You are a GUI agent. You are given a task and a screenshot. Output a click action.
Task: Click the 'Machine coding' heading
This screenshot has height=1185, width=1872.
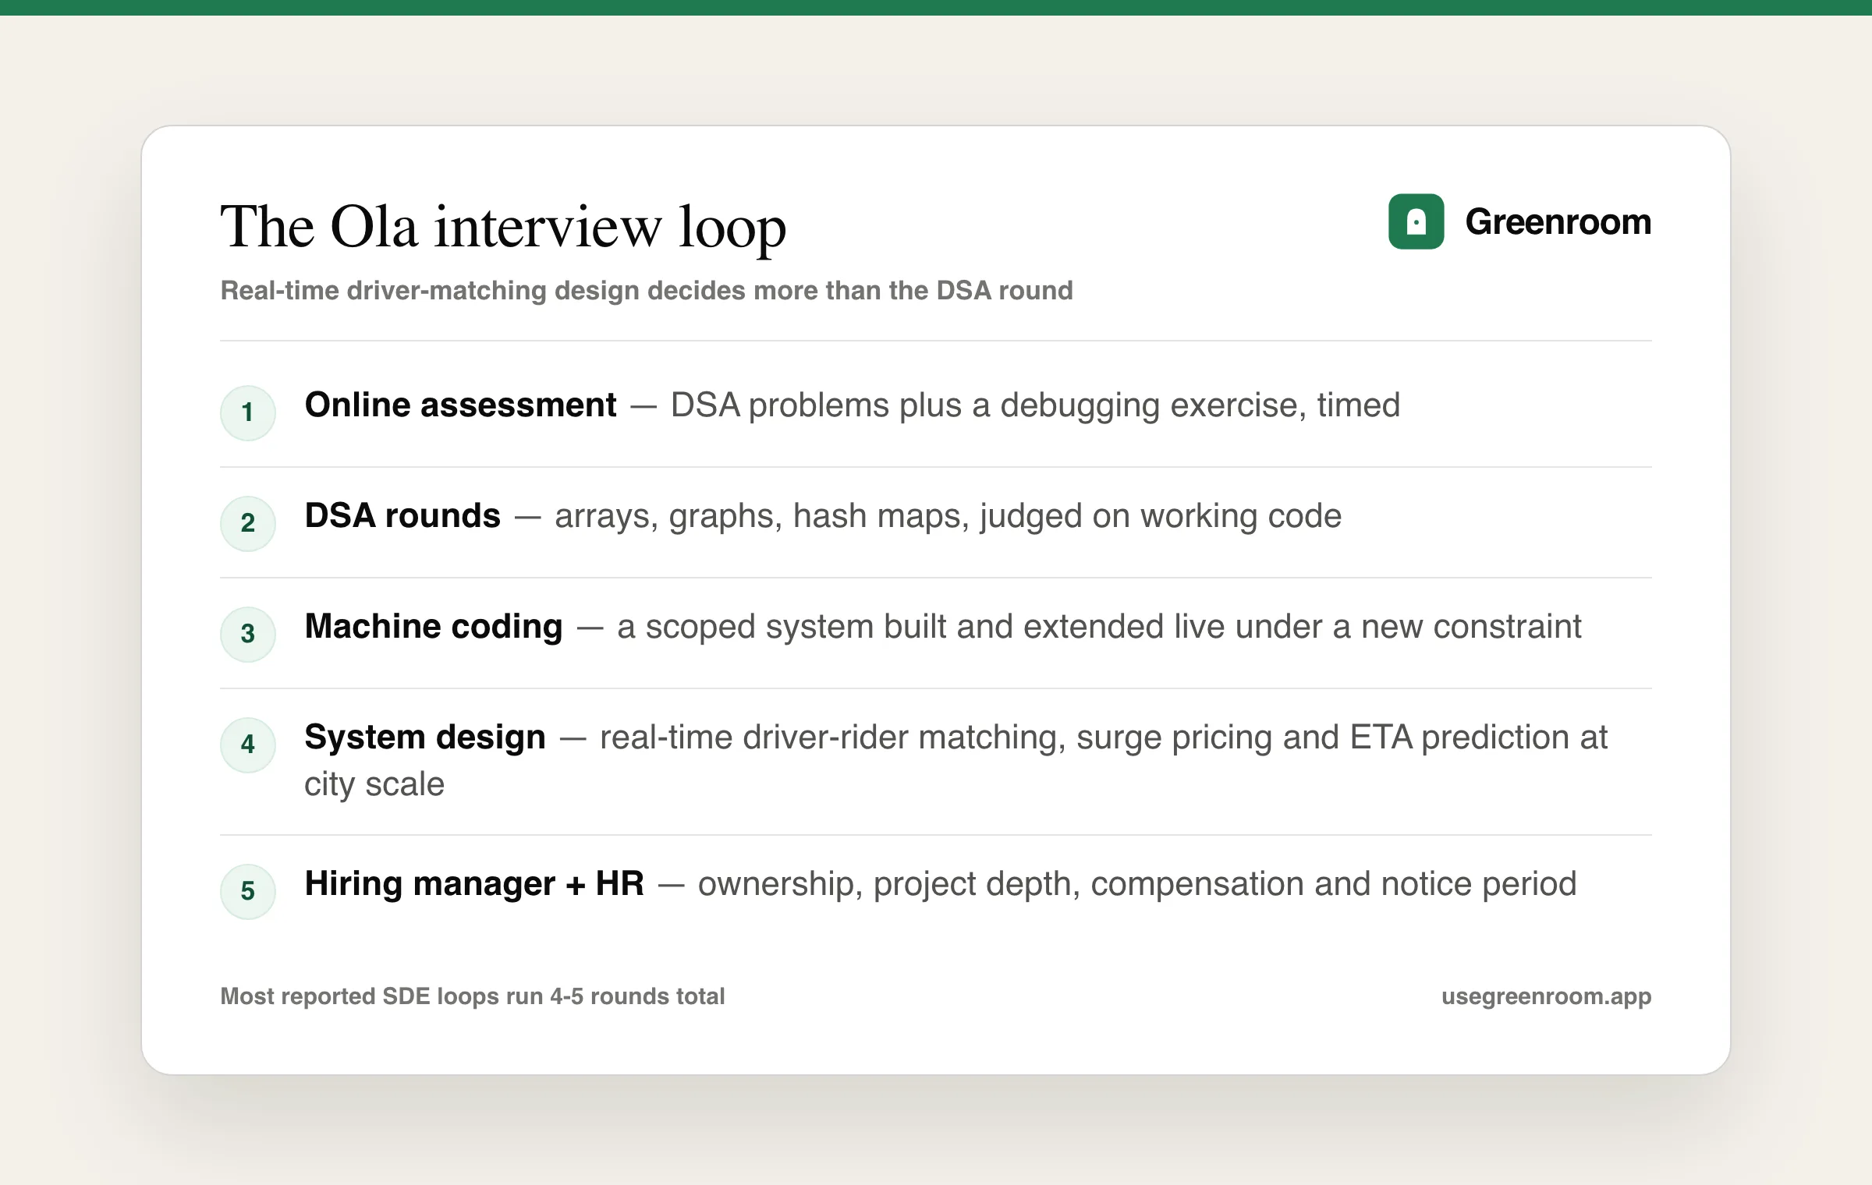click(434, 627)
